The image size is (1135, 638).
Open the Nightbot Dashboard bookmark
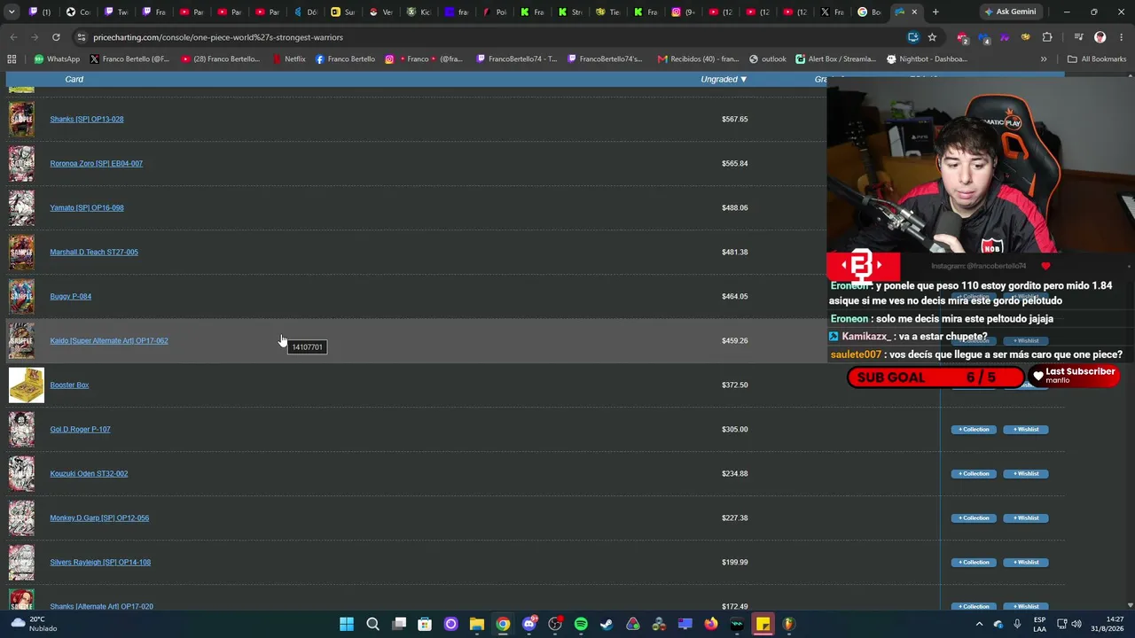927,59
